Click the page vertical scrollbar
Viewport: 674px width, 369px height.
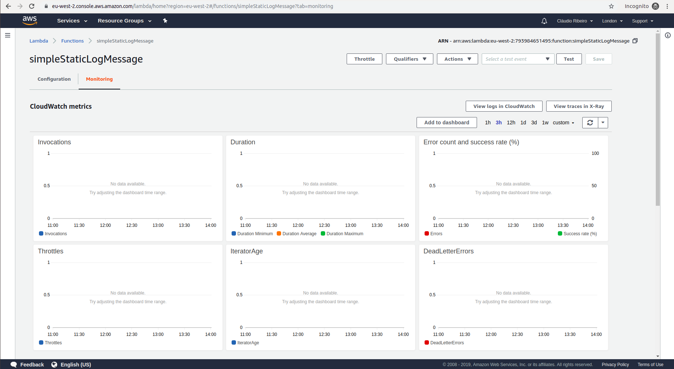click(658, 120)
